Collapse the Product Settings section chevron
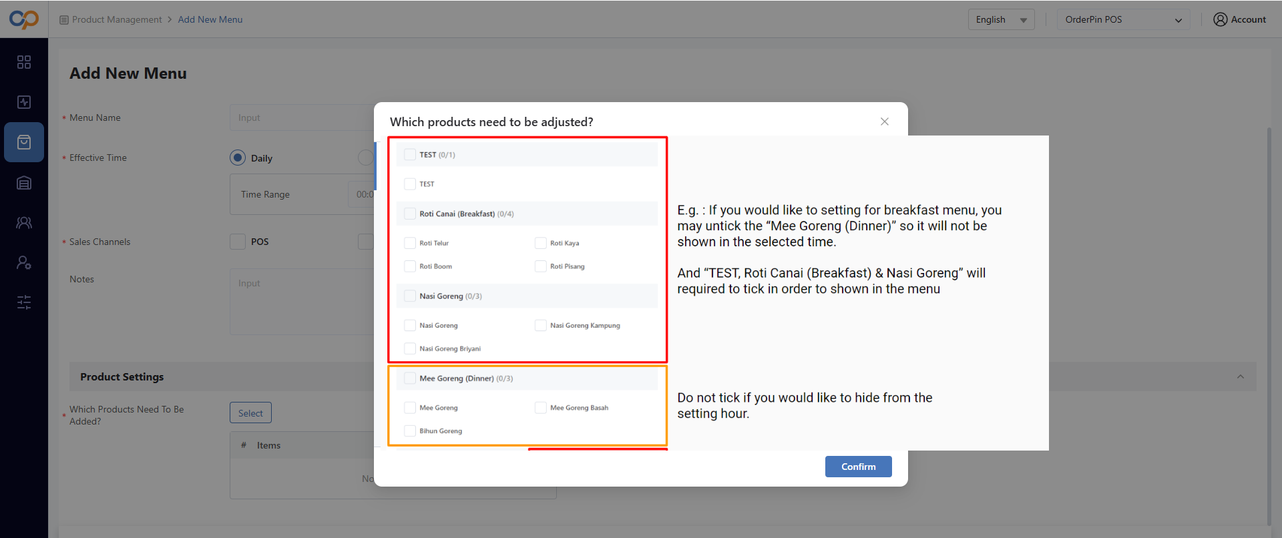Screen dimensions: 1282x538 1241,376
